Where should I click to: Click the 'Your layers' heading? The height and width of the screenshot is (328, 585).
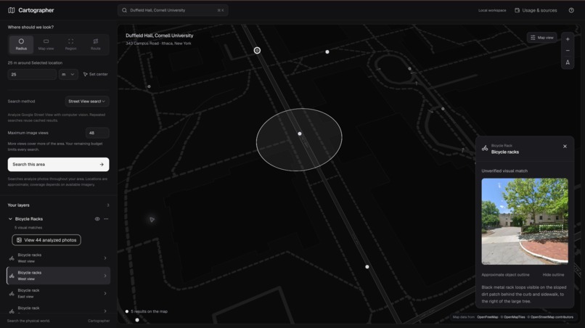tap(19, 205)
